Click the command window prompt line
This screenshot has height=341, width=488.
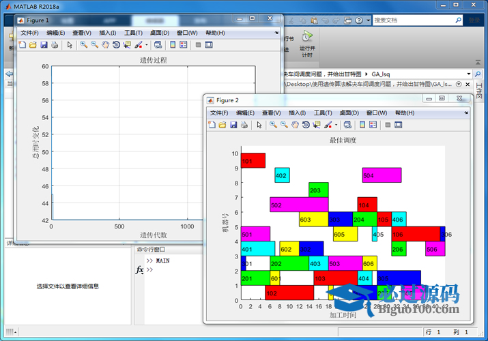(149, 269)
